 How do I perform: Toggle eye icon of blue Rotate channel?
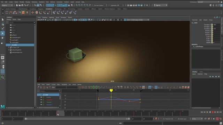[x=41, y=105]
